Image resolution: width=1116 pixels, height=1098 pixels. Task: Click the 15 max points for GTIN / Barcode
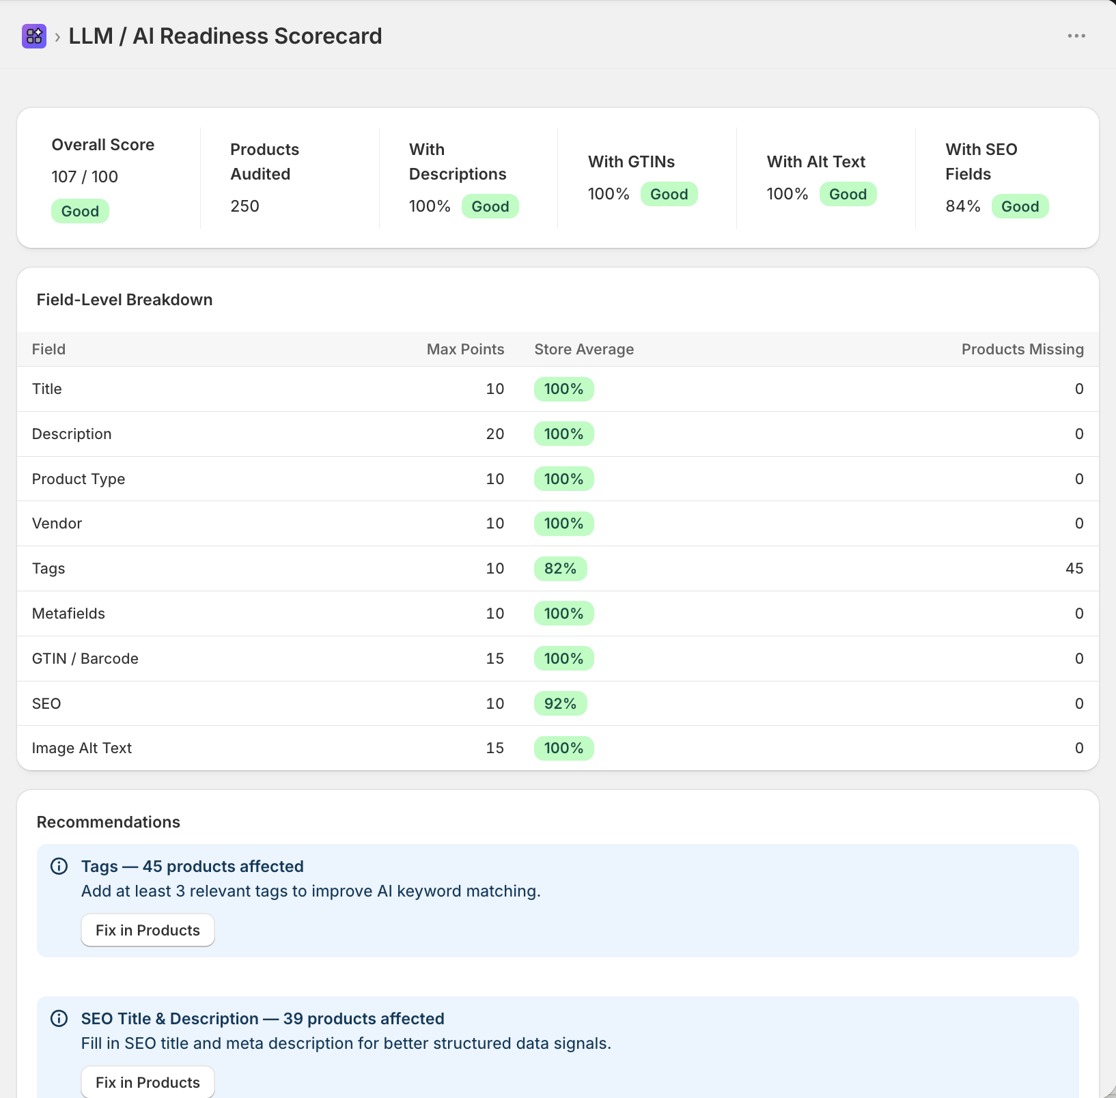495,659
